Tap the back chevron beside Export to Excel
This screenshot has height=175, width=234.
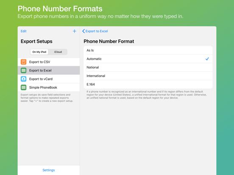84,31
